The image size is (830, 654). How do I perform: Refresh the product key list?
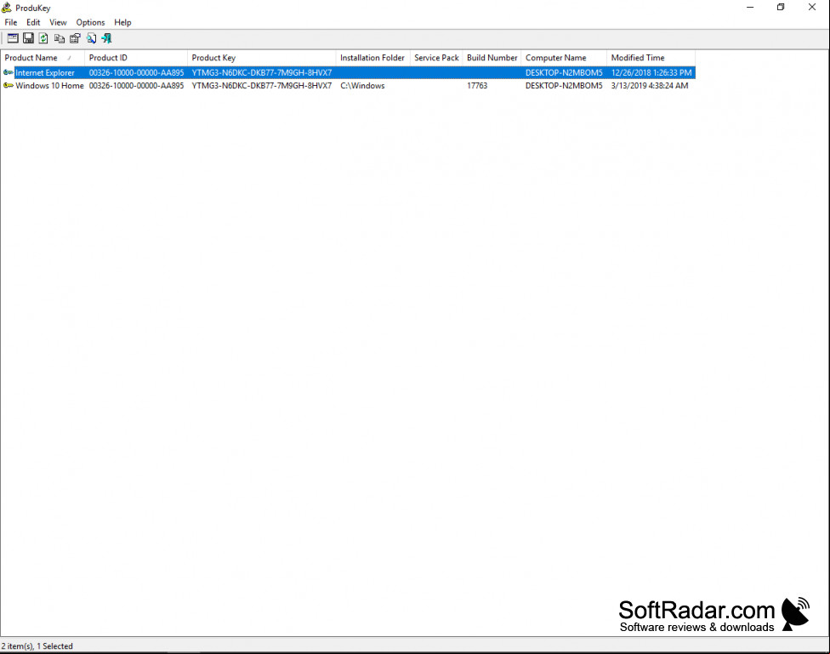(44, 38)
